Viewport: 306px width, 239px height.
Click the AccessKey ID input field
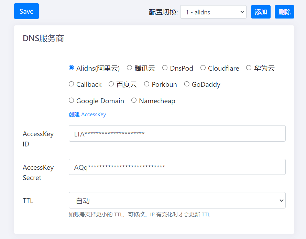point(177,133)
